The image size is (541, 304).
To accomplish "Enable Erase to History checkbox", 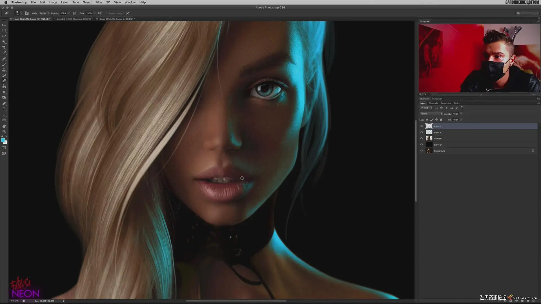I will [x=107, y=13].
